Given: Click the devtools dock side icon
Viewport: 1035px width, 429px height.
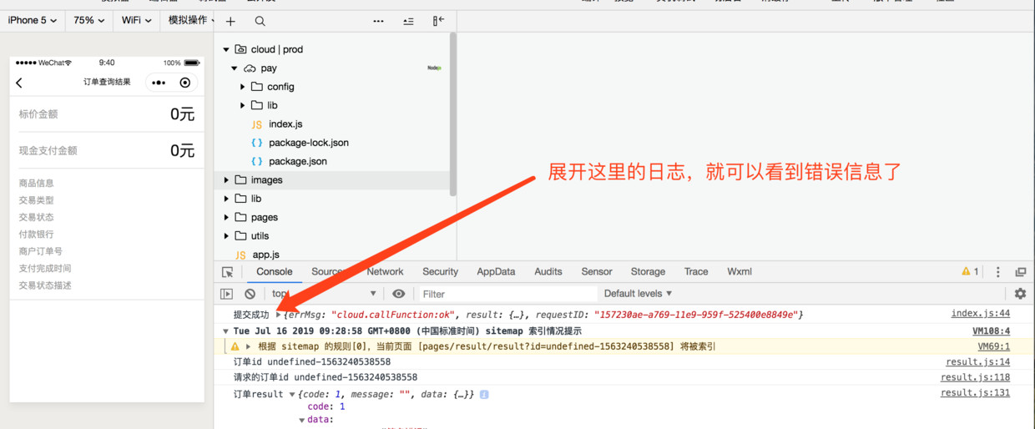Looking at the screenshot, I should [1020, 272].
